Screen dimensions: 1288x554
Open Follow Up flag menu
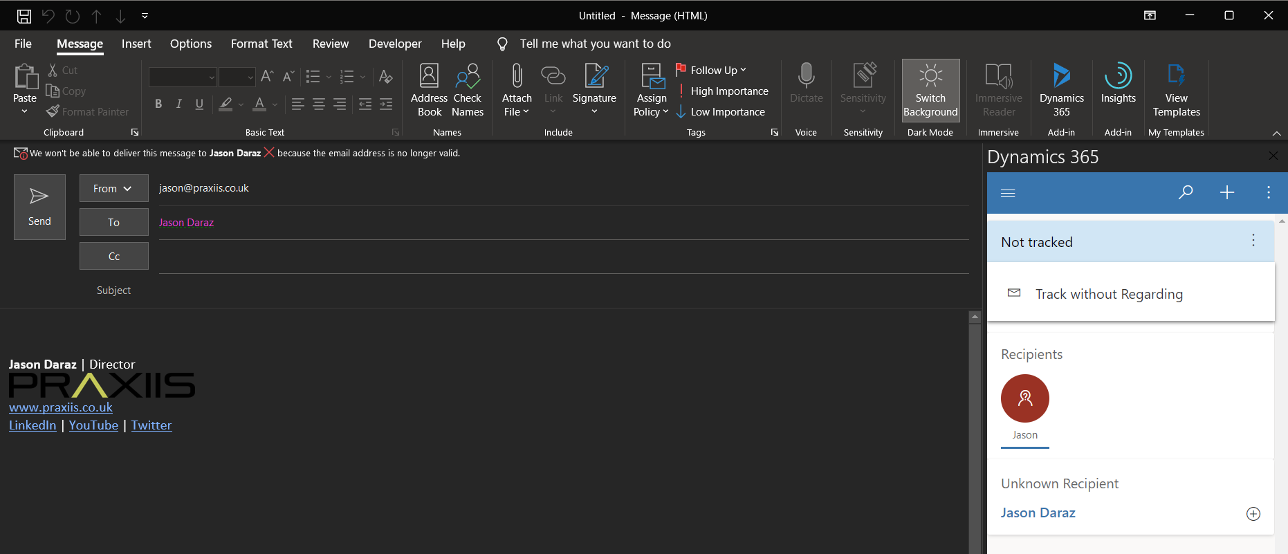coord(712,70)
